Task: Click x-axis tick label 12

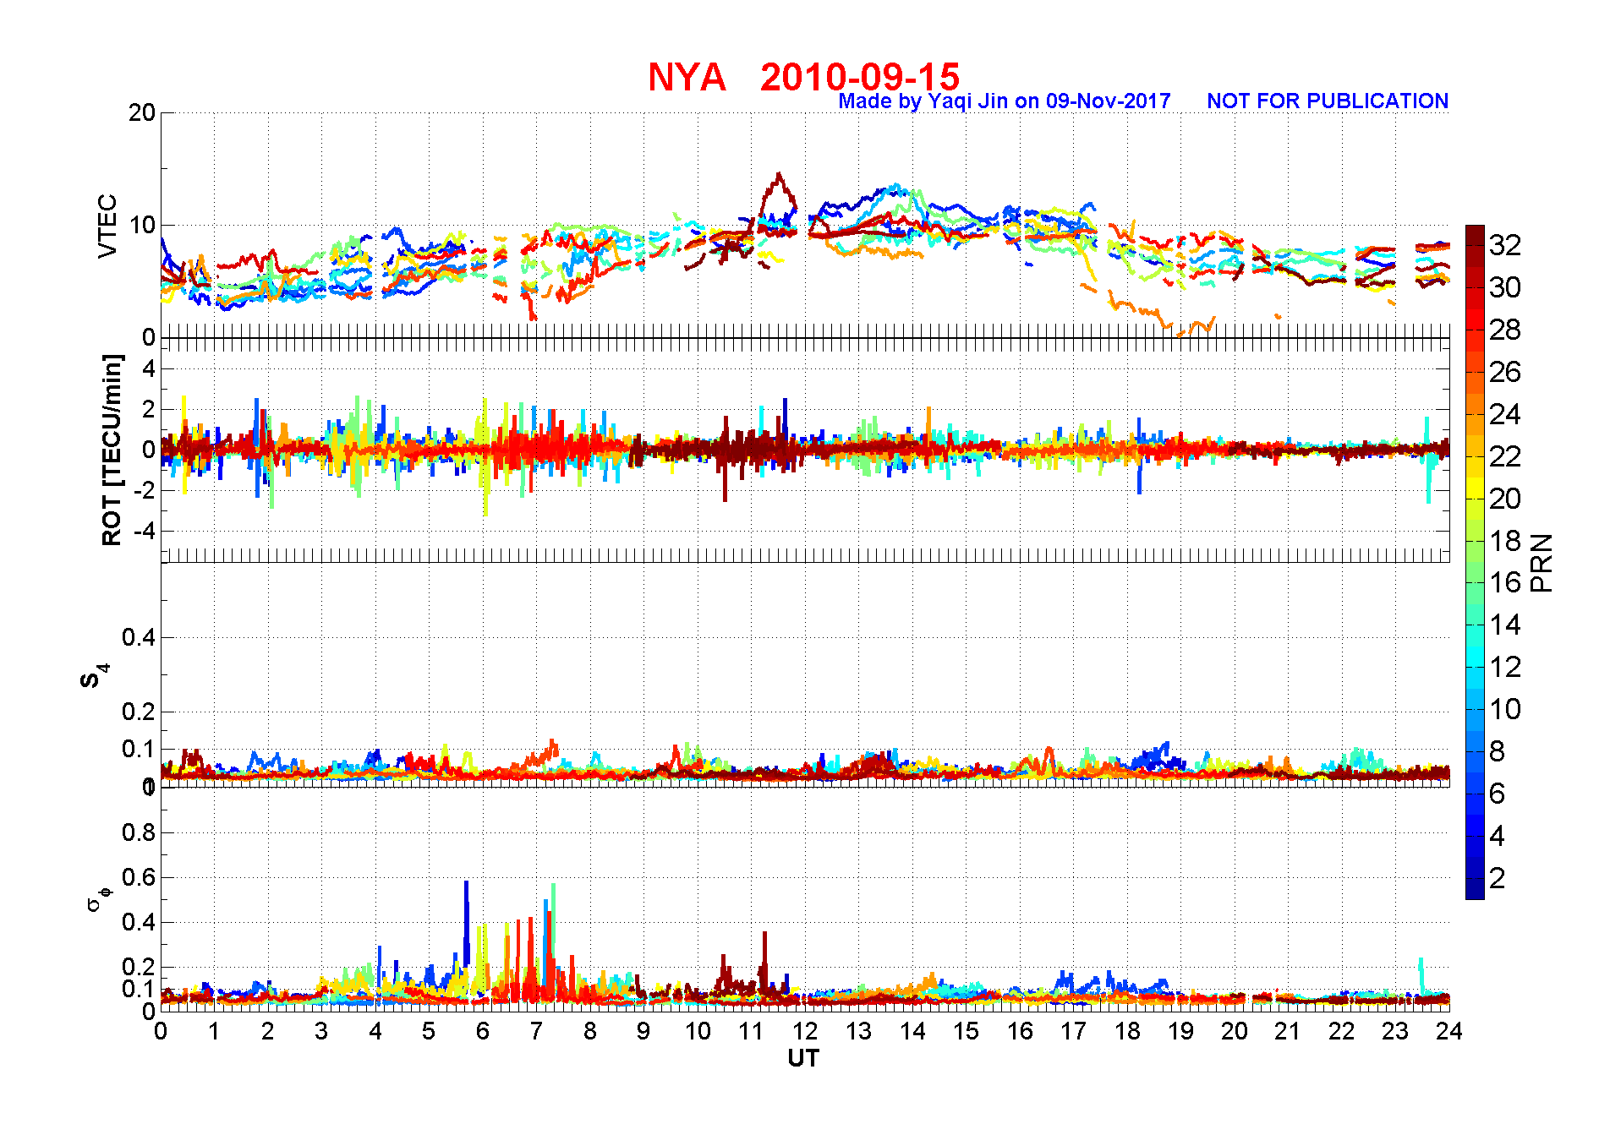Action: [x=805, y=1031]
